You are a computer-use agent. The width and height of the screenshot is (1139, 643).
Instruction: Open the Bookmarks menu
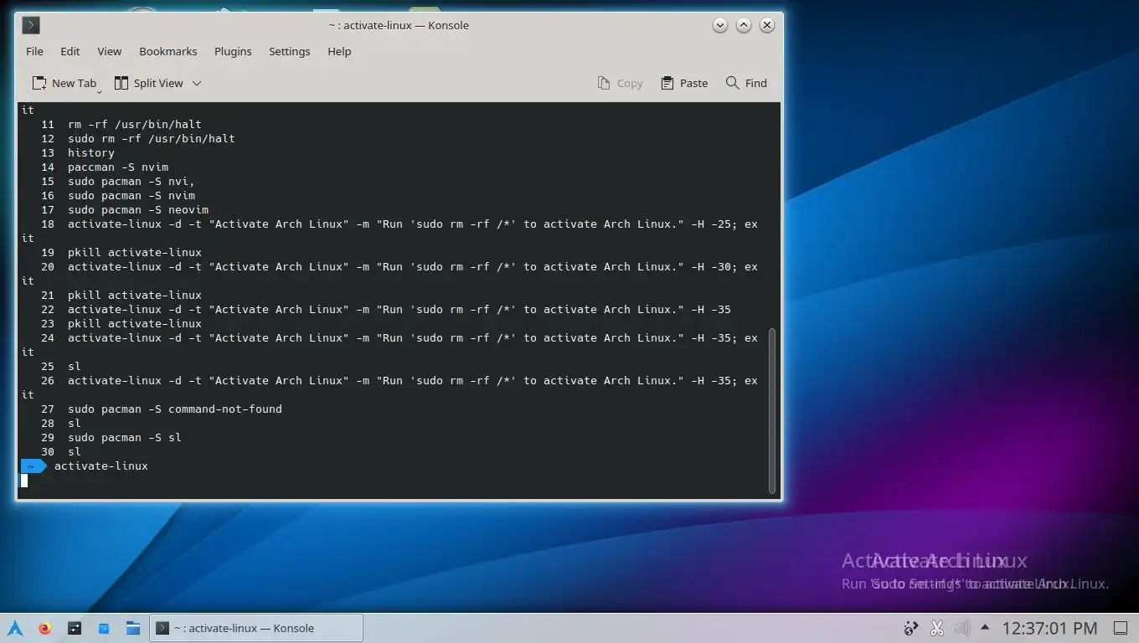(168, 51)
